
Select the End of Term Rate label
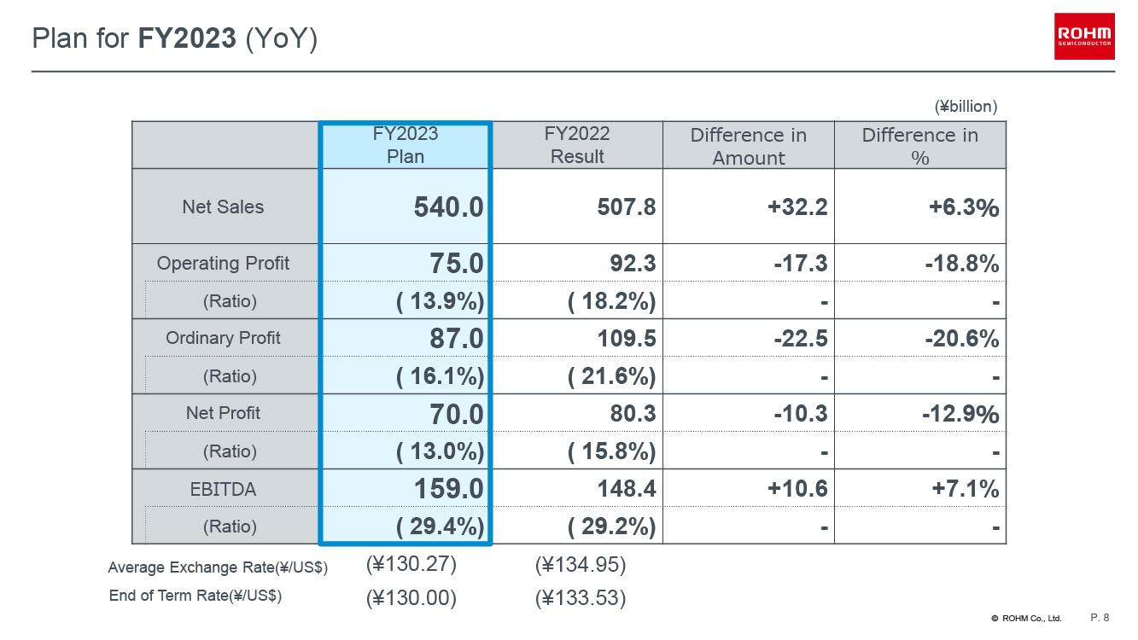click(196, 596)
